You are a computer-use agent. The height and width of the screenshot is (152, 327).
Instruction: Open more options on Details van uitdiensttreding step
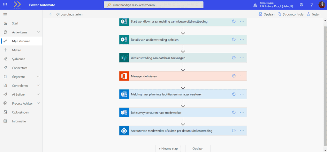coord(242,39)
